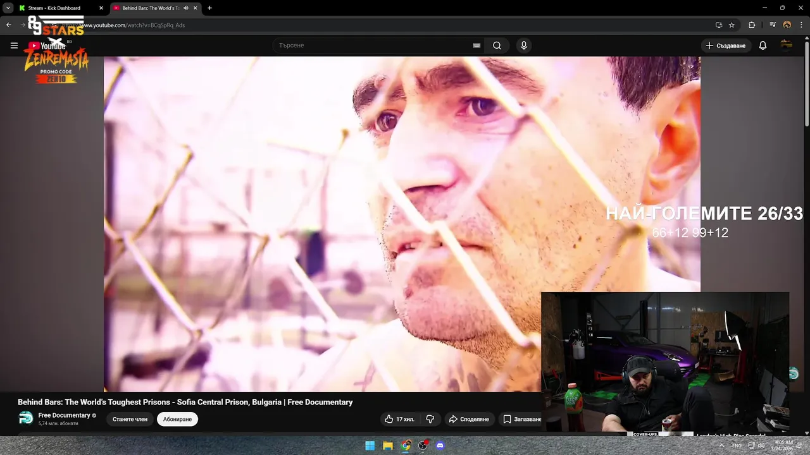Go back in browser history

tap(8, 25)
